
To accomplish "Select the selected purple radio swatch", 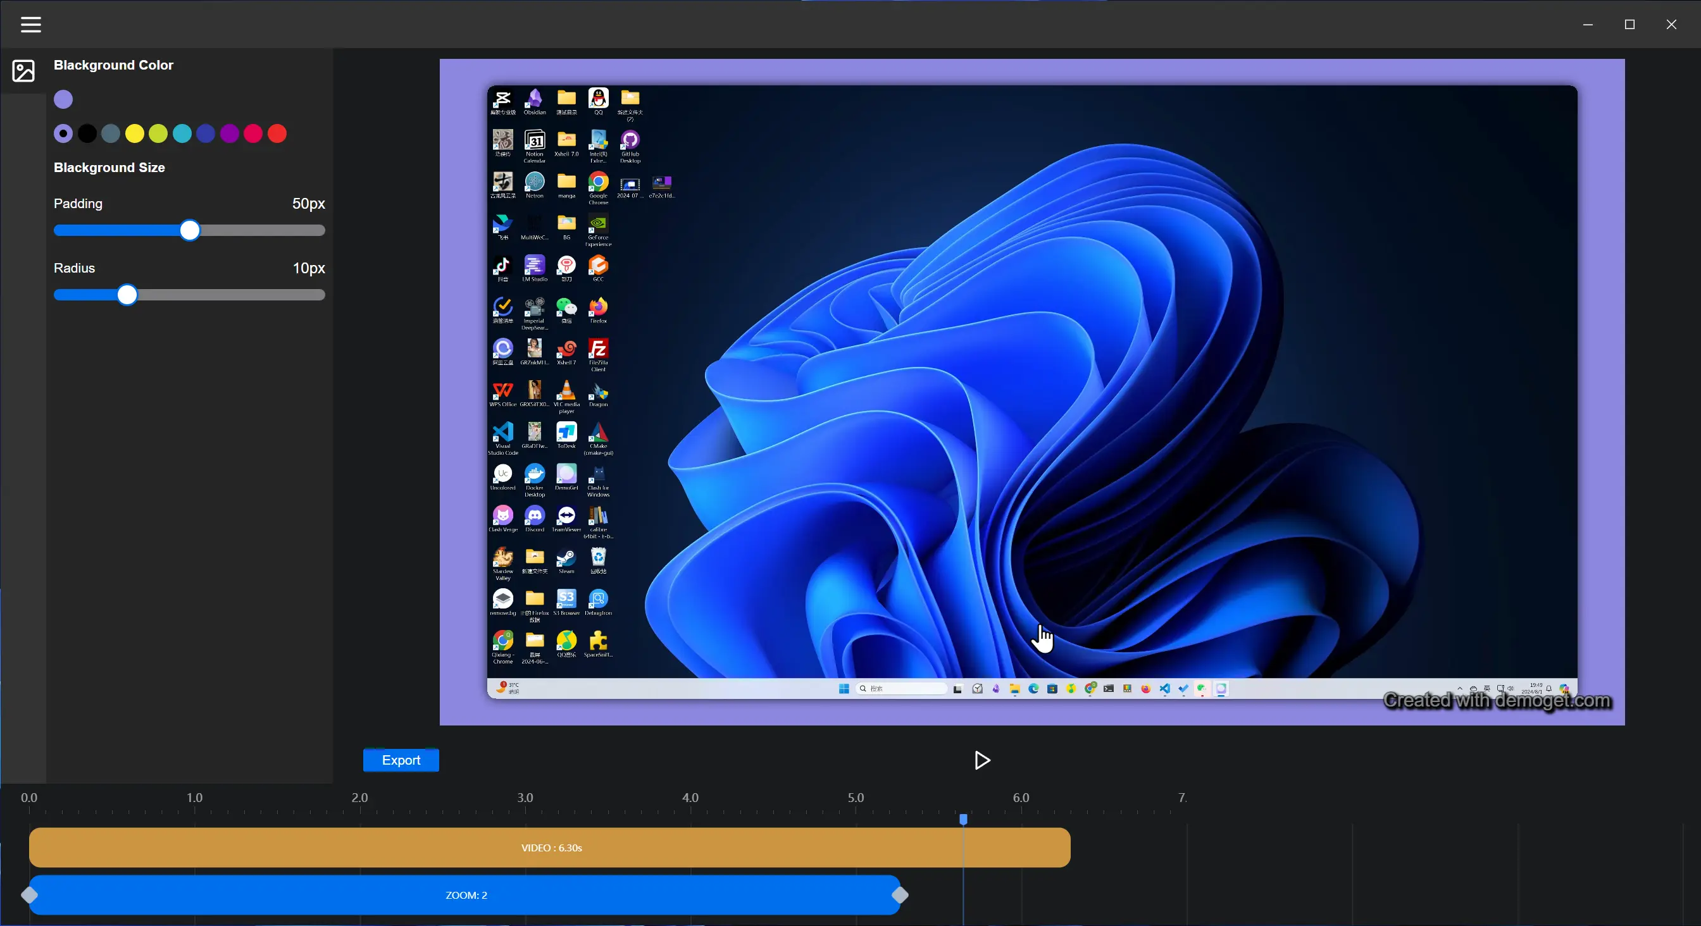I will pos(63,134).
